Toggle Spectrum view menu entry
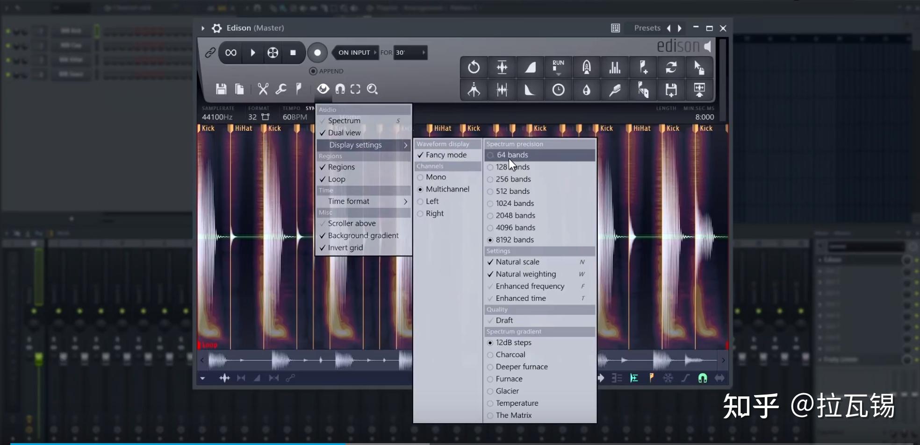This screenshot has height=445, width=920. pos(364,120)
